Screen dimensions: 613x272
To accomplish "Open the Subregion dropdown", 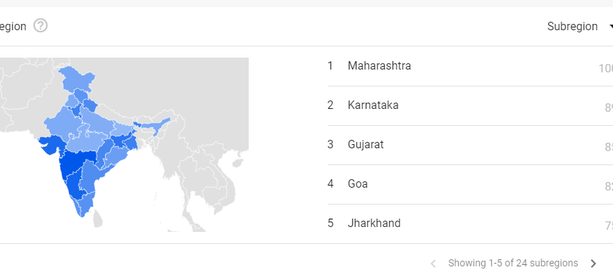I will [x=580, y=27].
